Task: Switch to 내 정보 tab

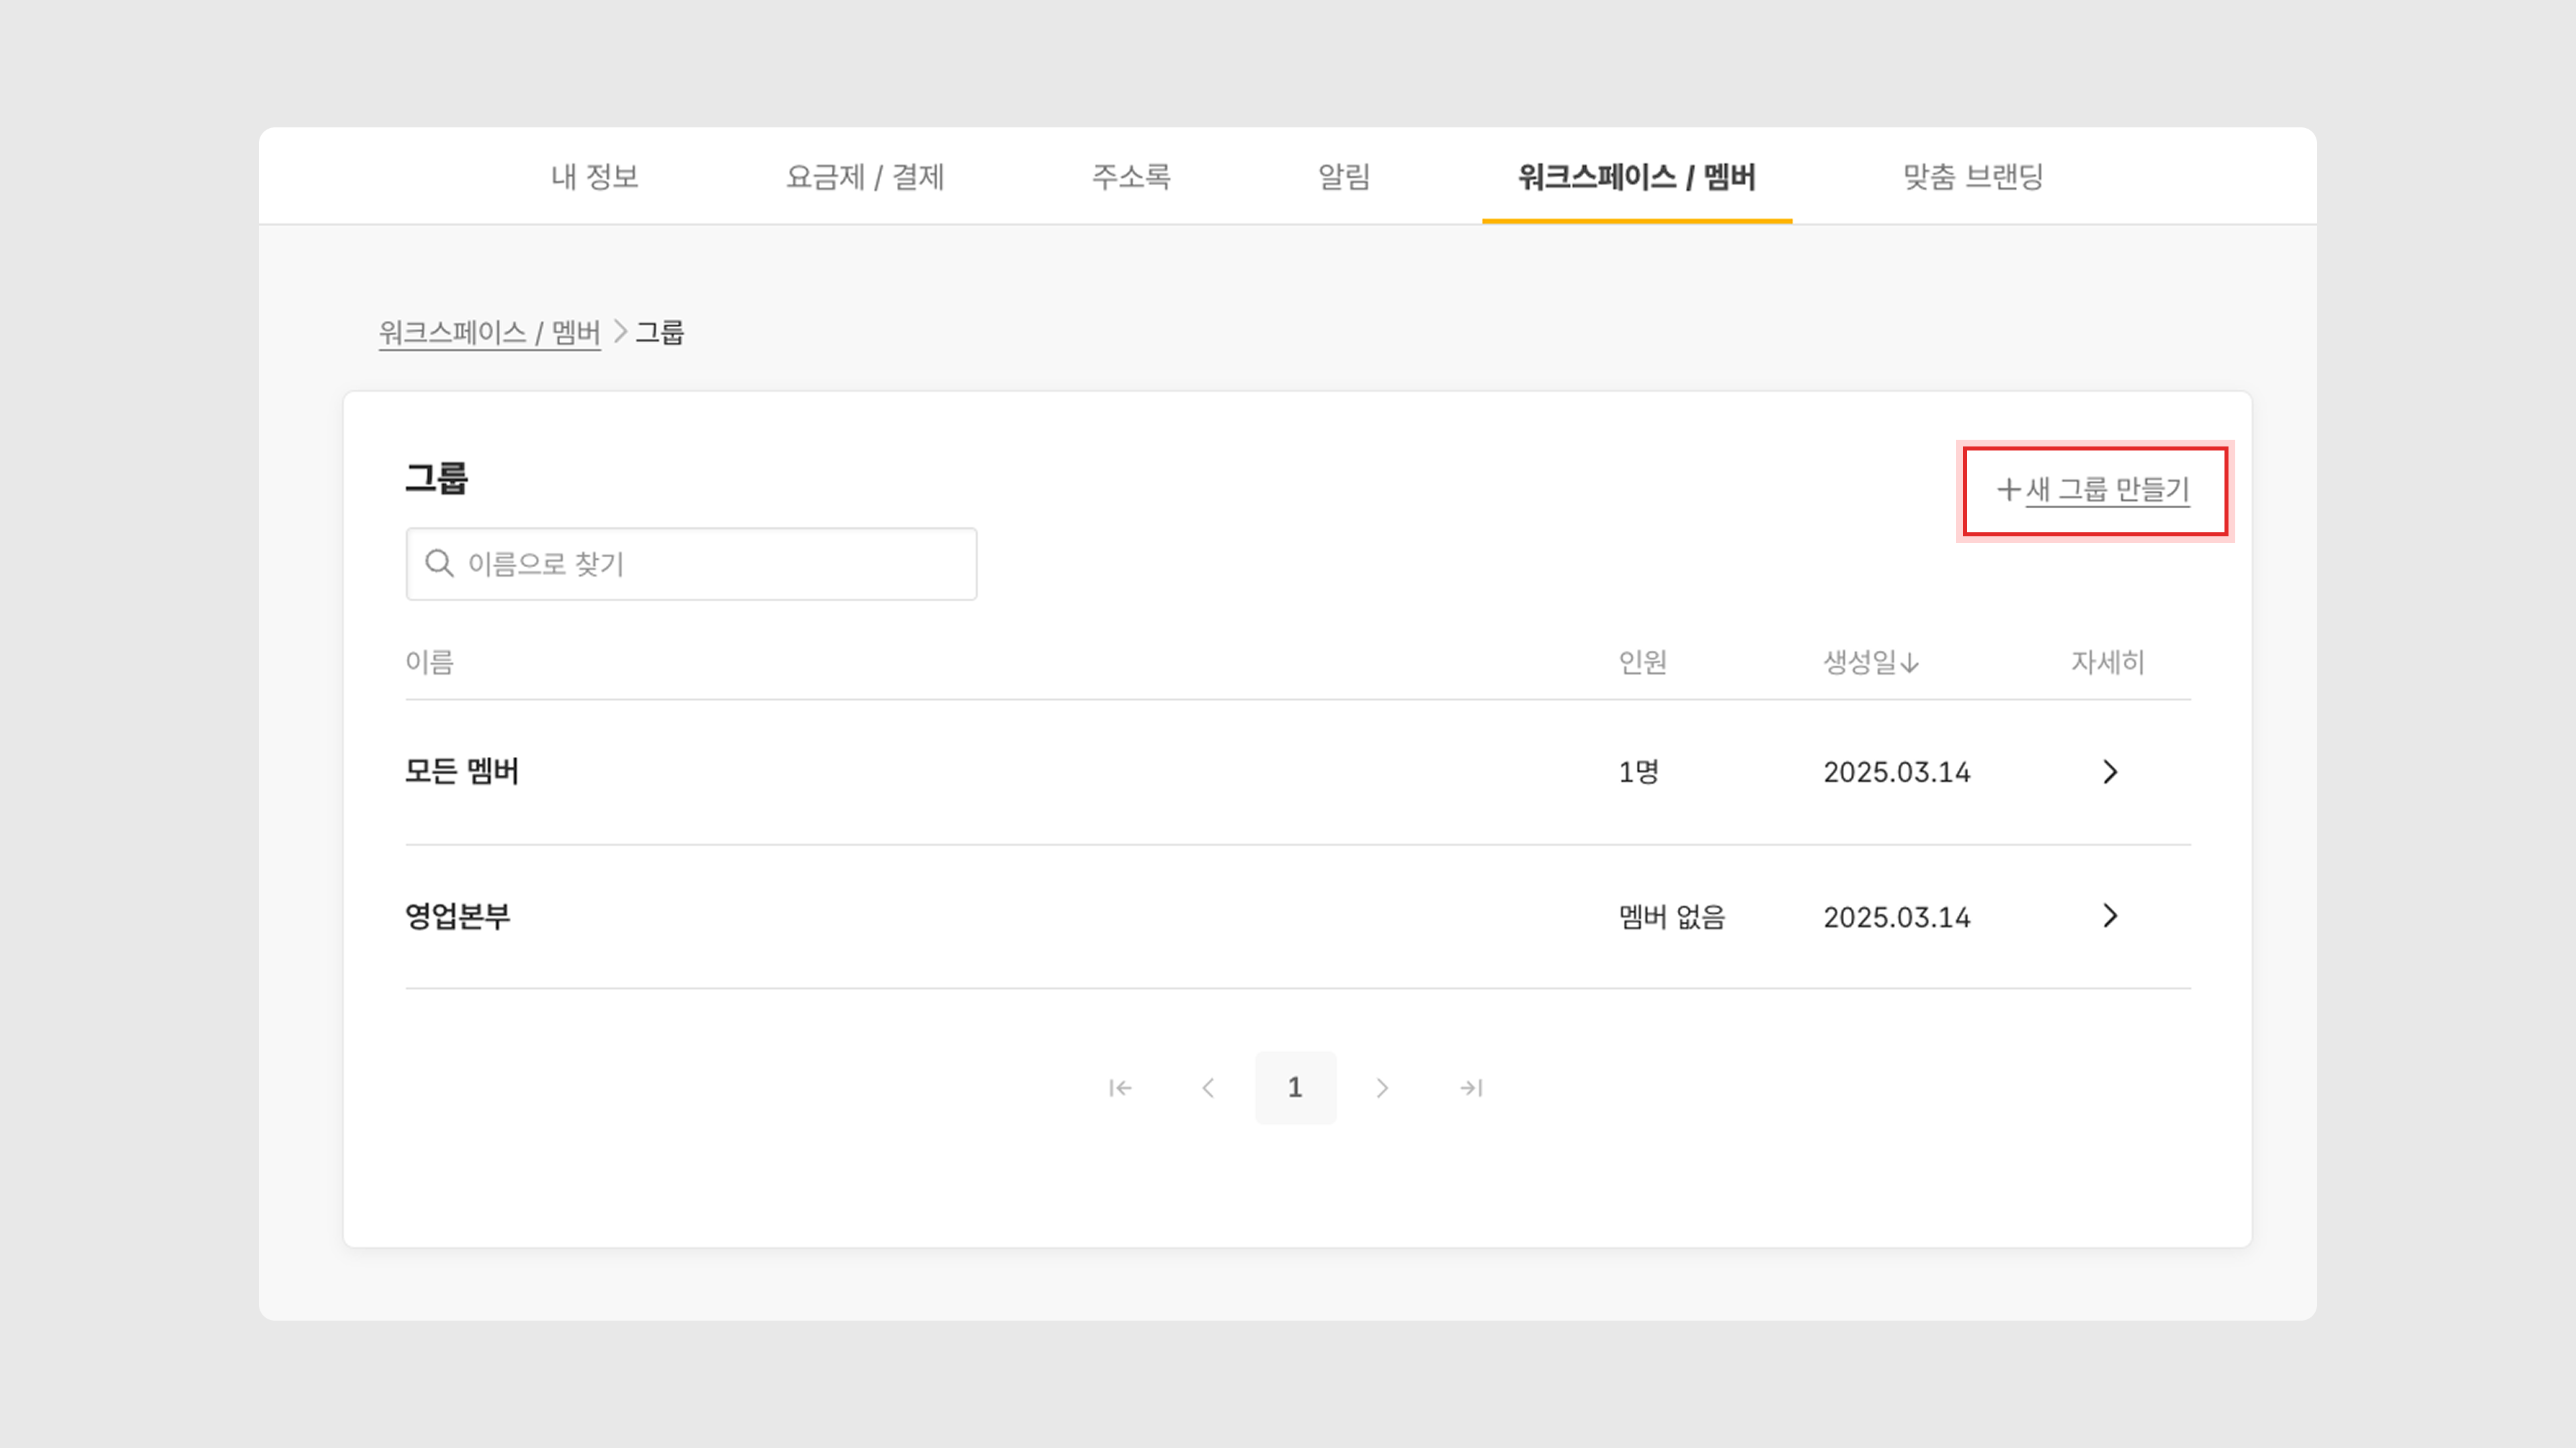Action: [594, 177]
